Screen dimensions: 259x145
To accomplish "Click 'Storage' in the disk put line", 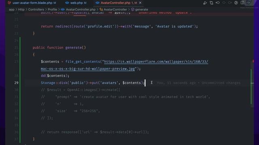I will [x=48, y=83].
